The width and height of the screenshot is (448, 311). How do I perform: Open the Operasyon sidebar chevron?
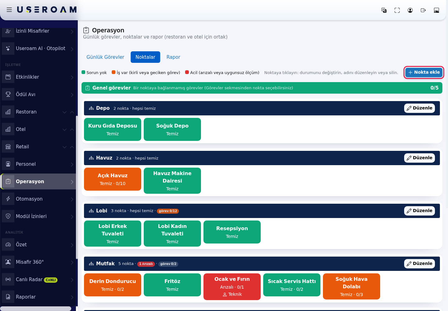point(72,182)
